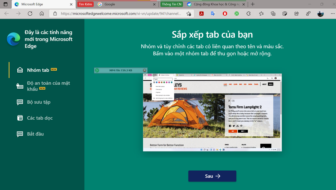
Task: Launch the Web capture camera icon
Action: pyautogui.click(x=285, y=13)
